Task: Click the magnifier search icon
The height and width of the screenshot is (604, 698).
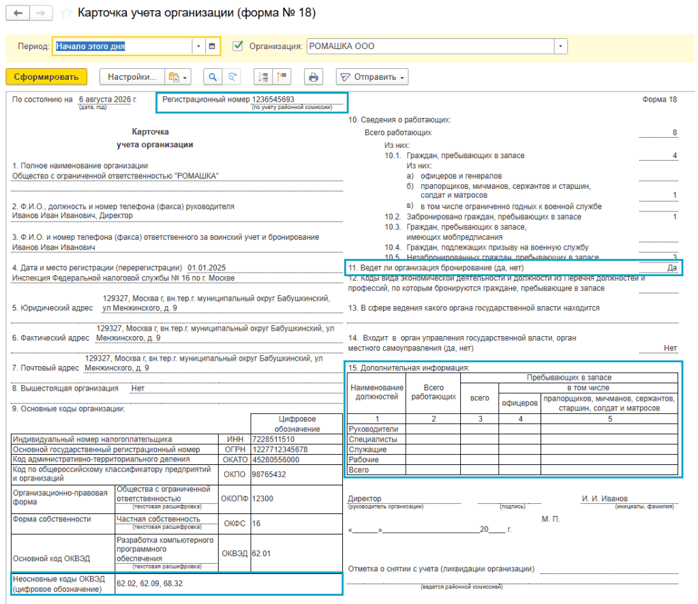Action: 213,77
